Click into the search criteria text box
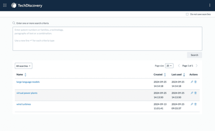The width and height of the screenshot is (215, 131). point(107,39)
